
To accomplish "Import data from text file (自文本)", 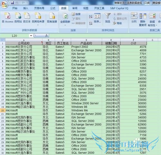I will point(27,18).
